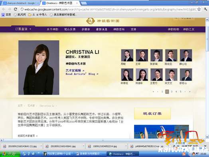Image resolution: width=209 pixels, height=157 pixels.
Task: Open the Christina Li taskbar window button
Action: 123,154
